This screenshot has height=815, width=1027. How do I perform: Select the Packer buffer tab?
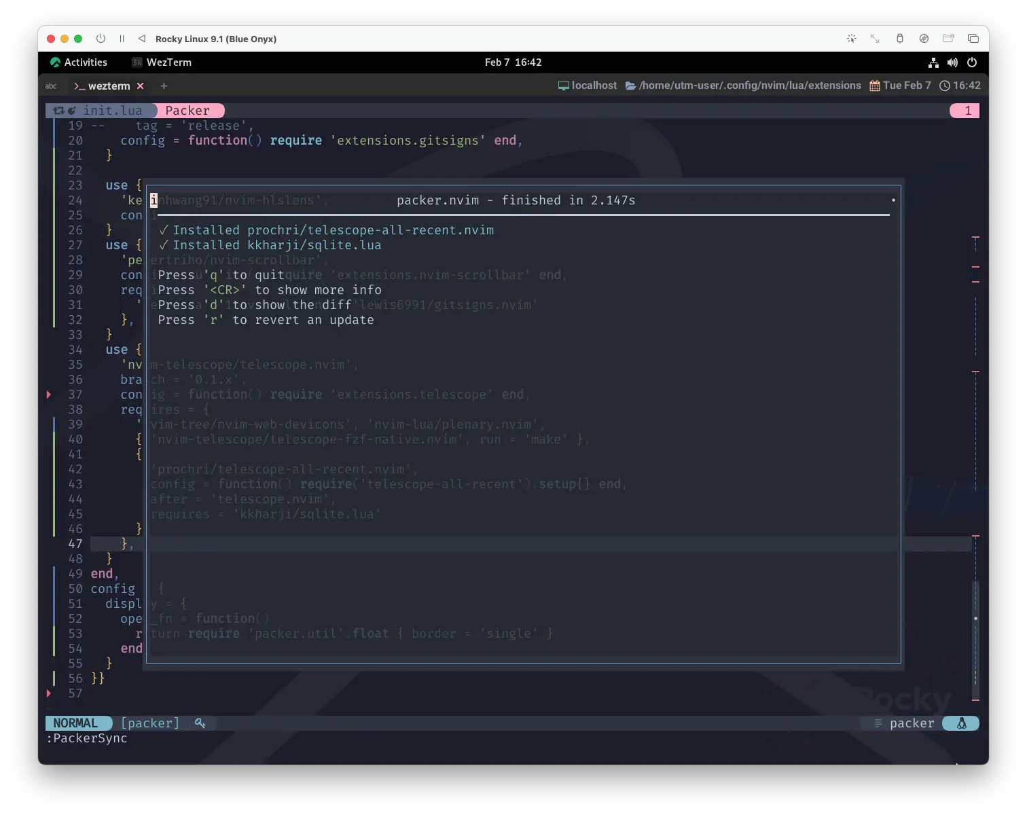(187, 111)
